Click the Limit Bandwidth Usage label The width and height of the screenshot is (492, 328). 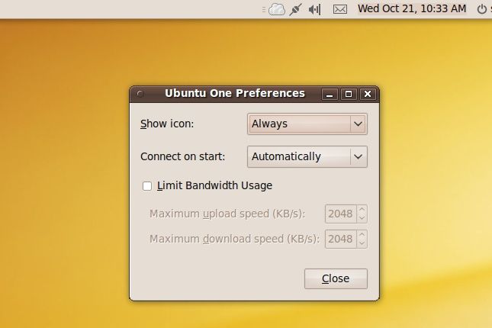coord(214,185)
